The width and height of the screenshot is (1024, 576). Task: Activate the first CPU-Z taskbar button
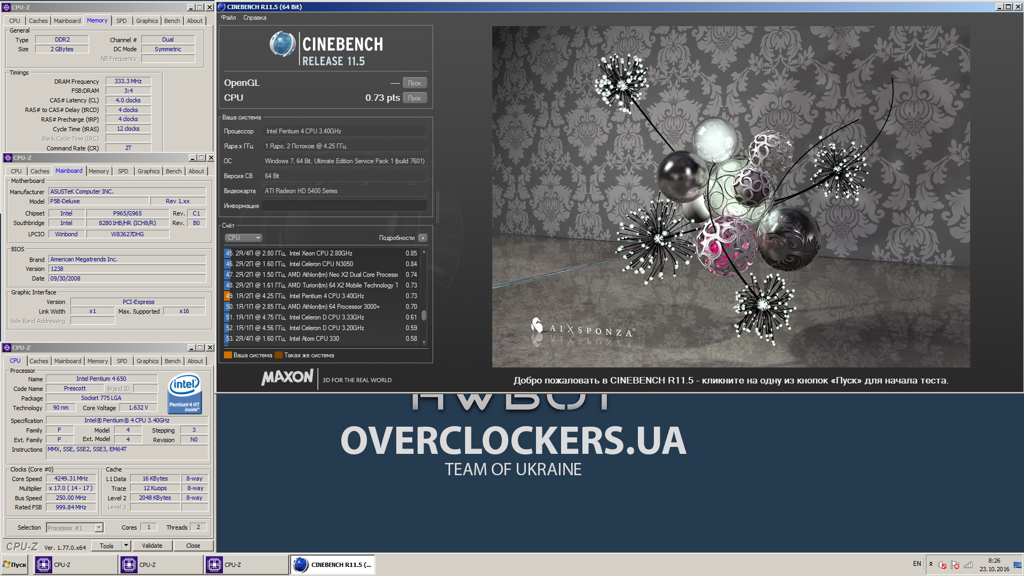(75, 565)
